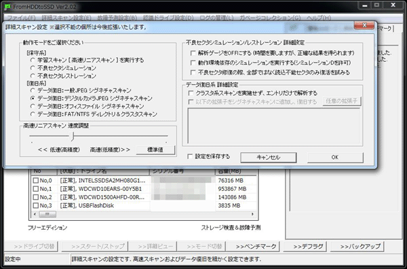Confirm settings with the OK button

335,157
